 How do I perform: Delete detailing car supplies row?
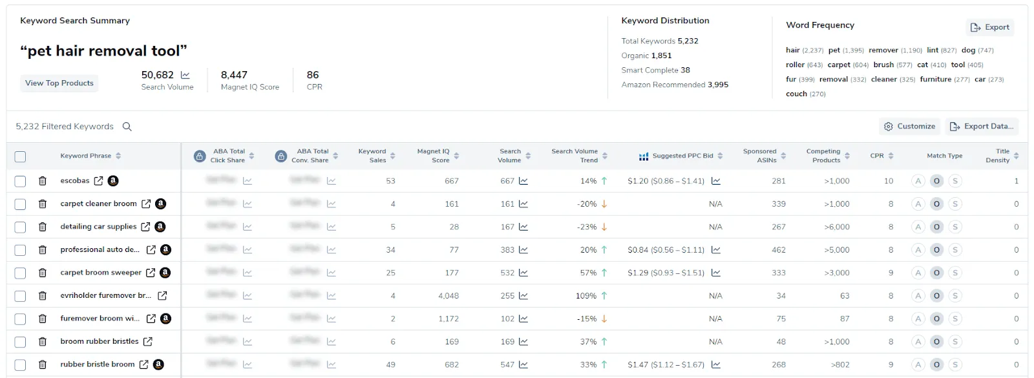tap(43, 227)
